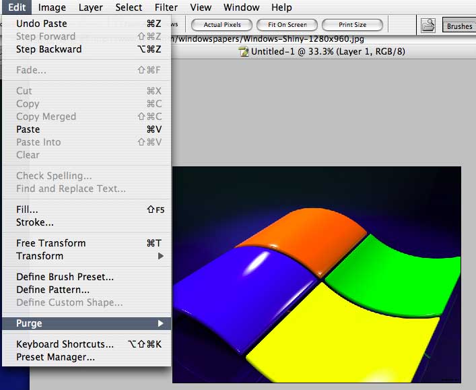This screenshot has width=476, height=390.
Task: Open the Filter menu
Action: pyautogui.click(x=166, y=7)
